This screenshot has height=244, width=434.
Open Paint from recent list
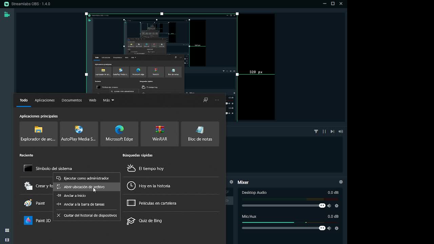[36, 203]
